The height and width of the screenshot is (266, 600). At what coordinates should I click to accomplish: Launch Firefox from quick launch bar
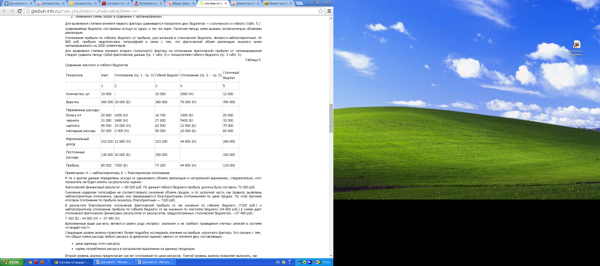coord(42,262)
